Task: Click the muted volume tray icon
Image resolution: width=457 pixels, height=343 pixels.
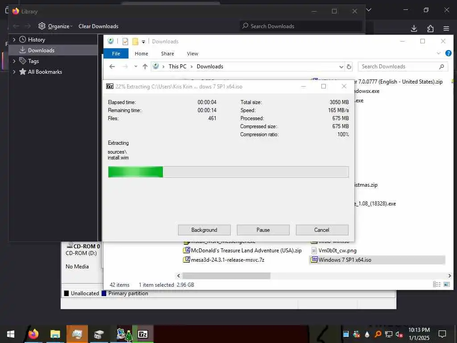Action: click(x=399, y=334)
